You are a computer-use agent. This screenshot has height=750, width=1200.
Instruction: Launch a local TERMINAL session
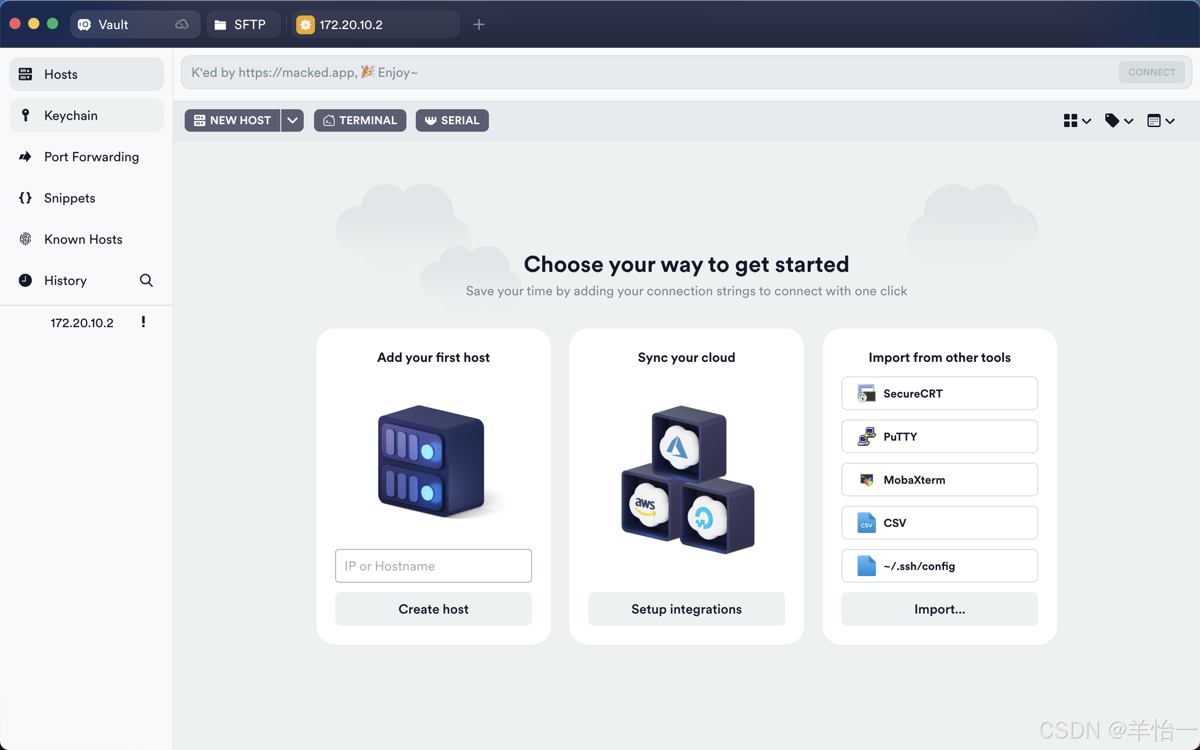360,120
